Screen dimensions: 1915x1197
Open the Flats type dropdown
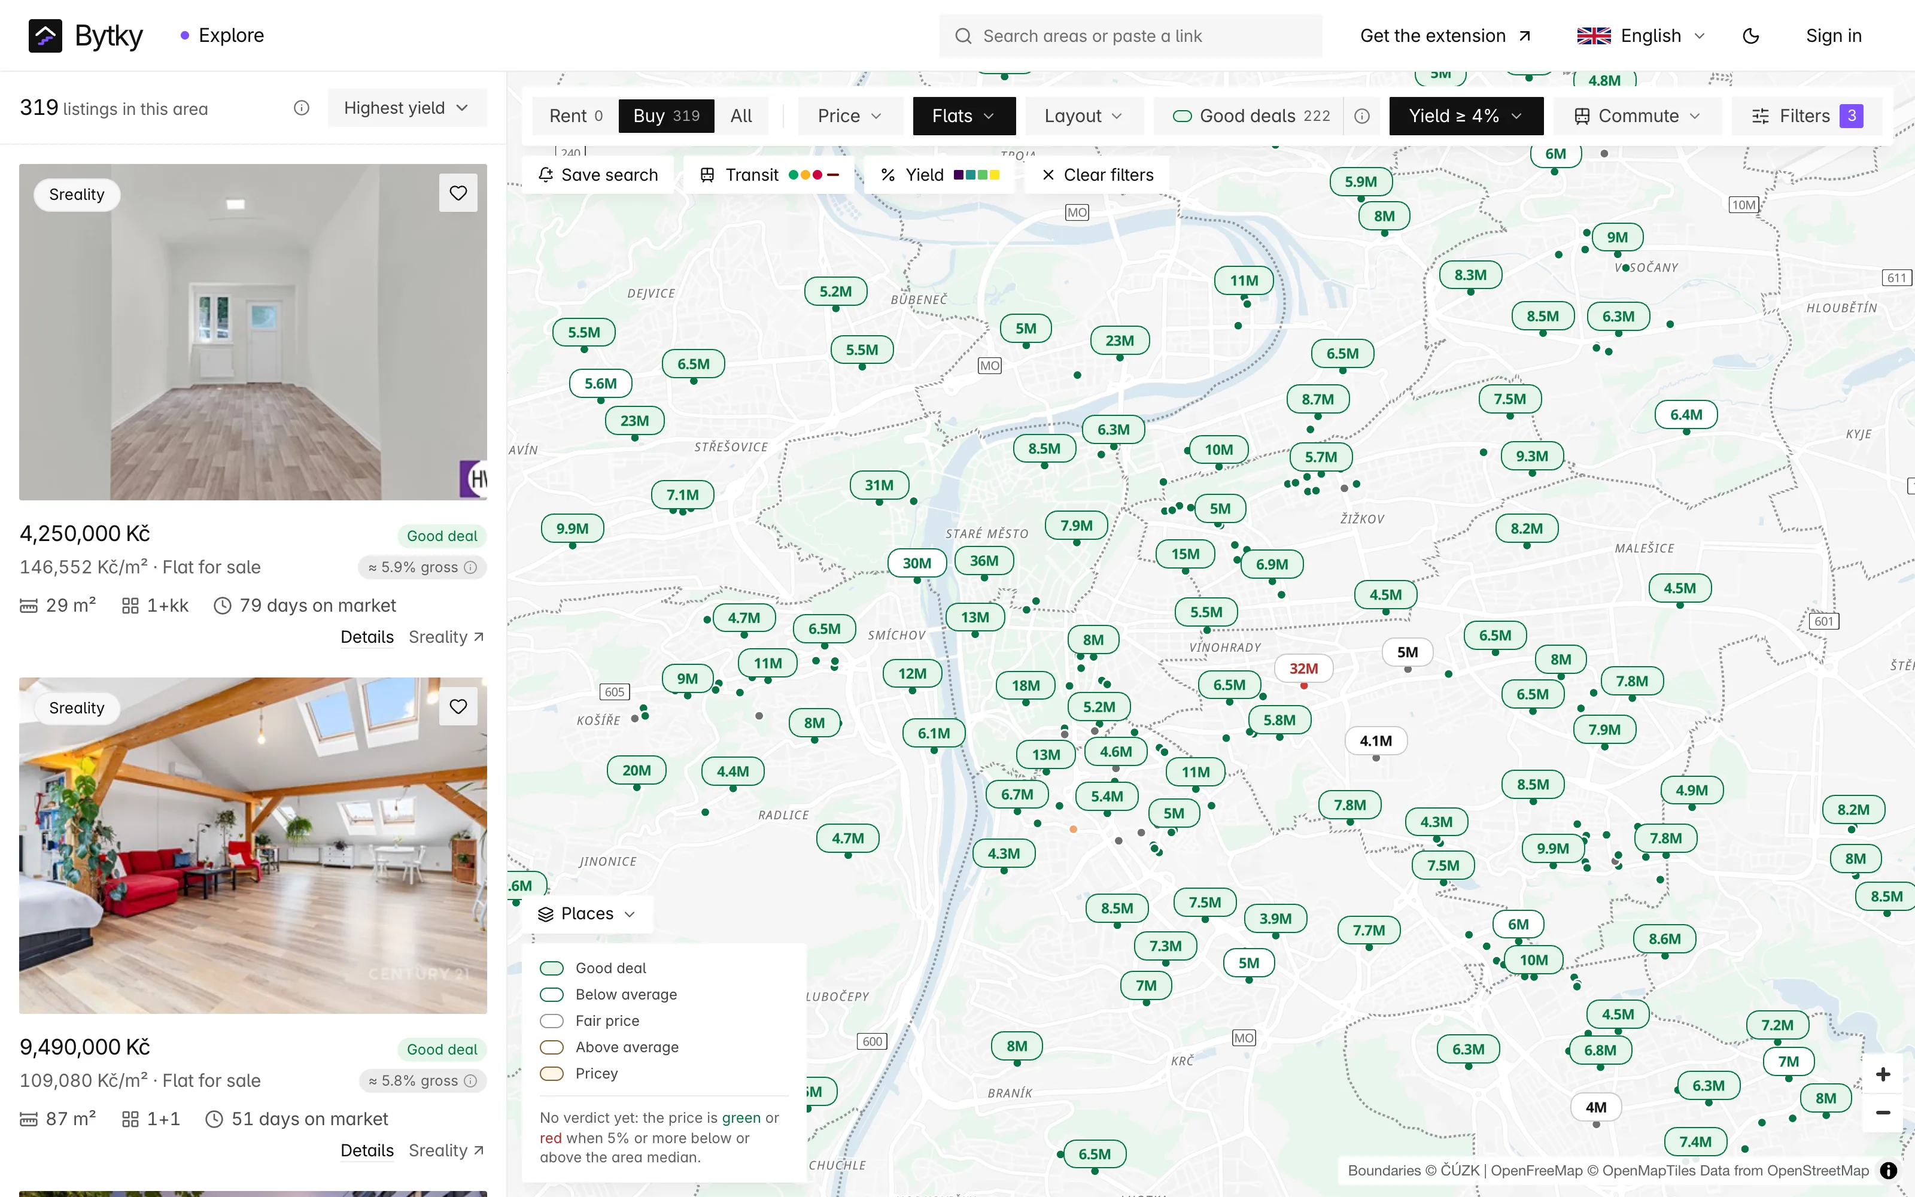(x=964, y=116)
